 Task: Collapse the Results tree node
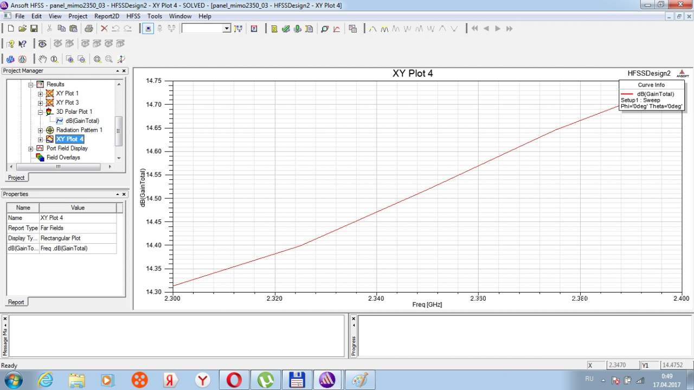31,84
